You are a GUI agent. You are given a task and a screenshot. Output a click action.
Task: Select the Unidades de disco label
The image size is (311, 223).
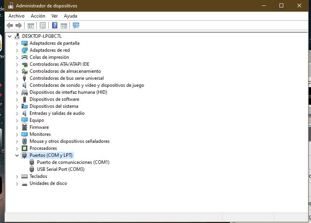(48, 183)
